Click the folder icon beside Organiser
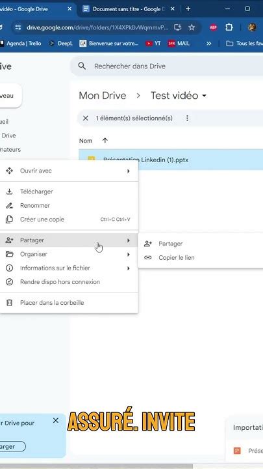 10,254
